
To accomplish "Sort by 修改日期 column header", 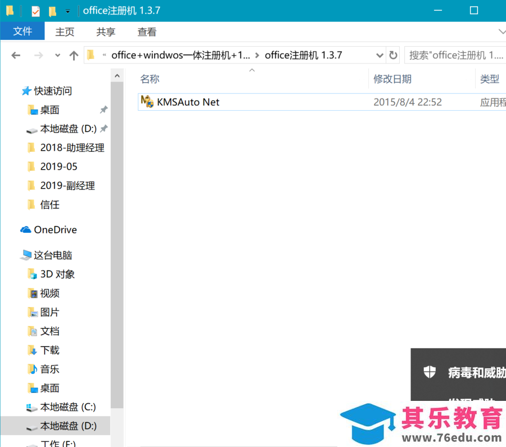I will 392,79.
